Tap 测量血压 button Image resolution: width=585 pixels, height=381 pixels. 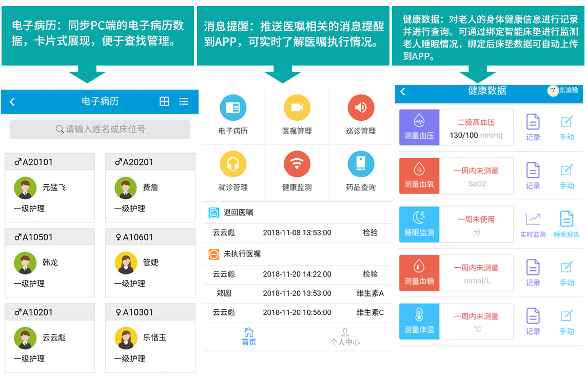coord(419,127)
